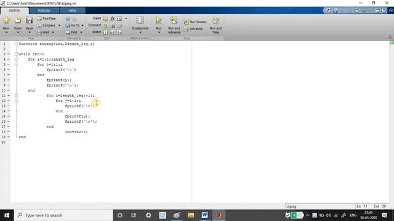Click the Save disk icon
This screenshot has width=394, height=221.
pyautogui.click(x=29, y=20)
